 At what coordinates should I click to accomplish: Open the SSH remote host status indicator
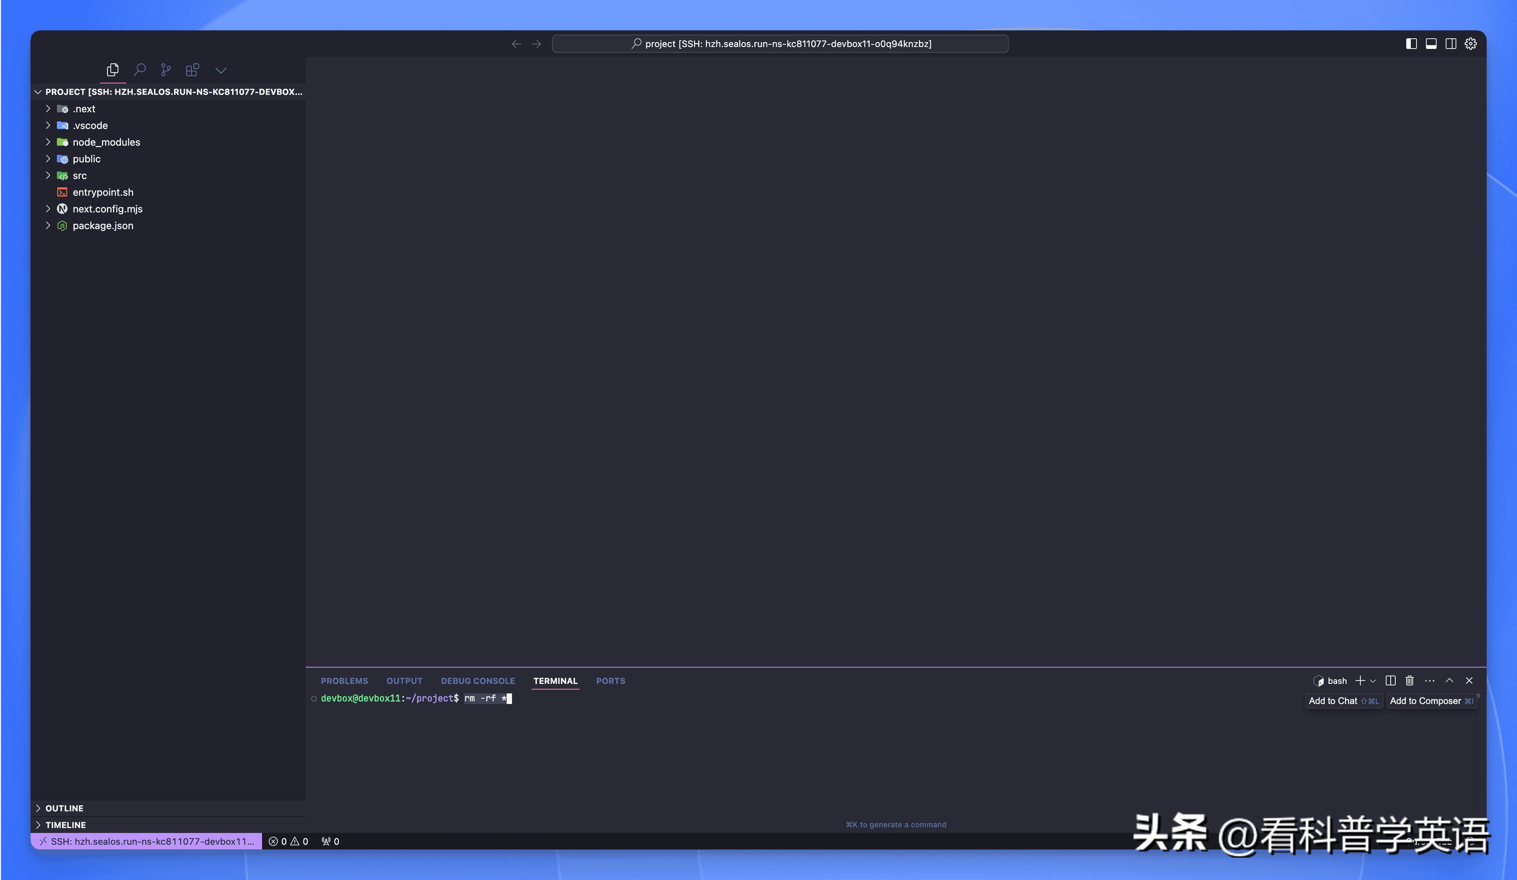coord(146,841)
